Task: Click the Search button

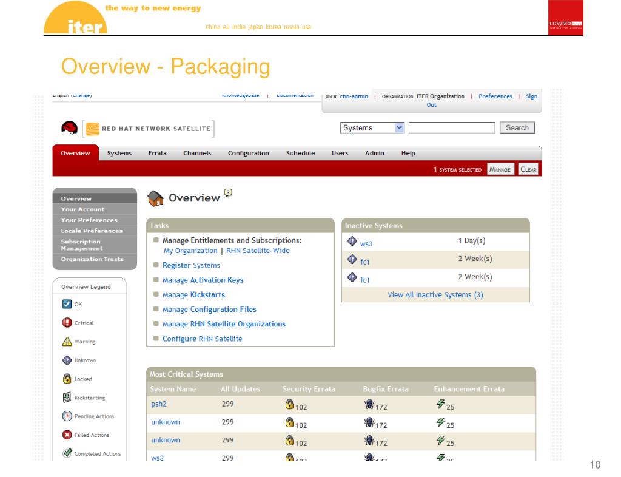Action: 517,127
